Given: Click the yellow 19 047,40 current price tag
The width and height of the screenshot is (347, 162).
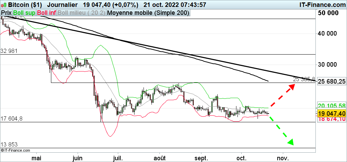Looking at the screenshot, I should [332, 113].
